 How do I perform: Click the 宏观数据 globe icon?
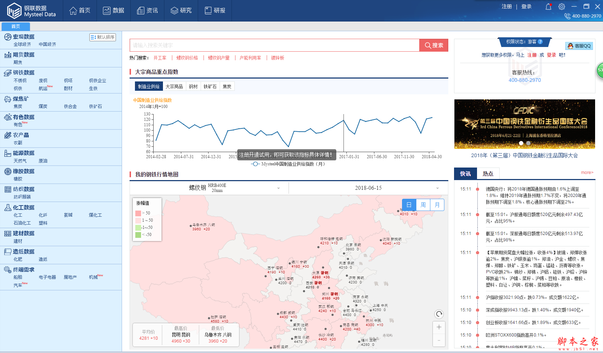pyautogui.click(x=8, y=37)
